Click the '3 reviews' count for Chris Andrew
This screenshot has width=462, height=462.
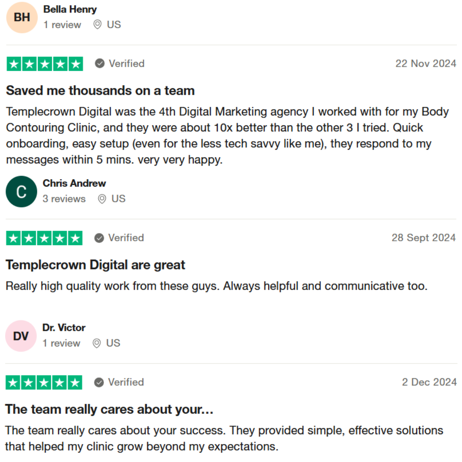click(x=64, y=199)
